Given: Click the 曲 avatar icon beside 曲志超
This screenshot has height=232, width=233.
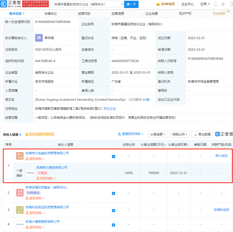Looking at the screenshot, I should coord(39,38).
